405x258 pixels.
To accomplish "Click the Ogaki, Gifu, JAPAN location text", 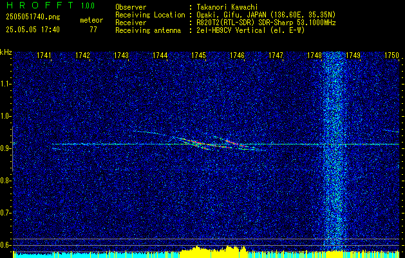I will click(x=266, y=15).
